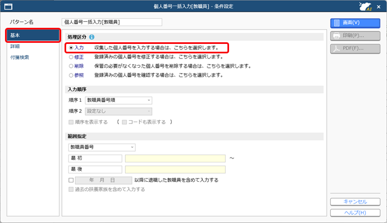Click the ヘルプ(H) button
The width and height of the screenshot is (387, 223).
pos(355,212)
